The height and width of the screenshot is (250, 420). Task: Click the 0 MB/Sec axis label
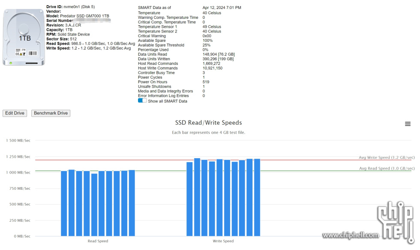click(x=22, y=236)
